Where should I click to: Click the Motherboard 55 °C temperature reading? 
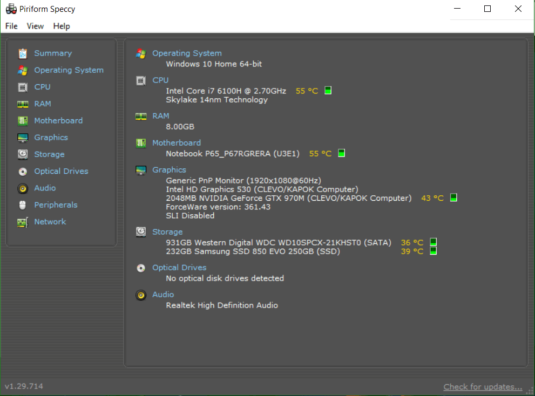tap(320, 154)
